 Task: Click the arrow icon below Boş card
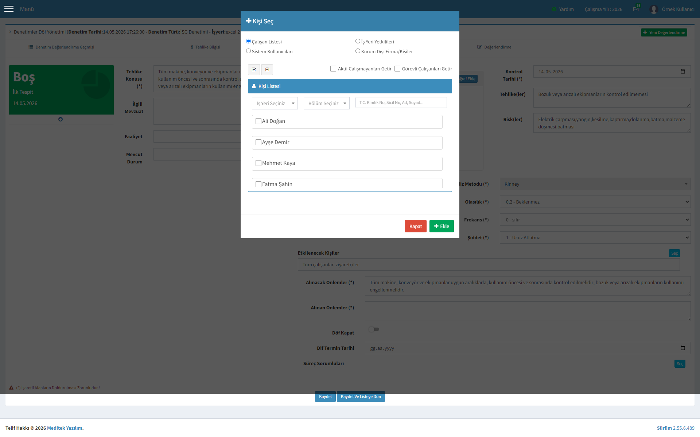point(61,119)
